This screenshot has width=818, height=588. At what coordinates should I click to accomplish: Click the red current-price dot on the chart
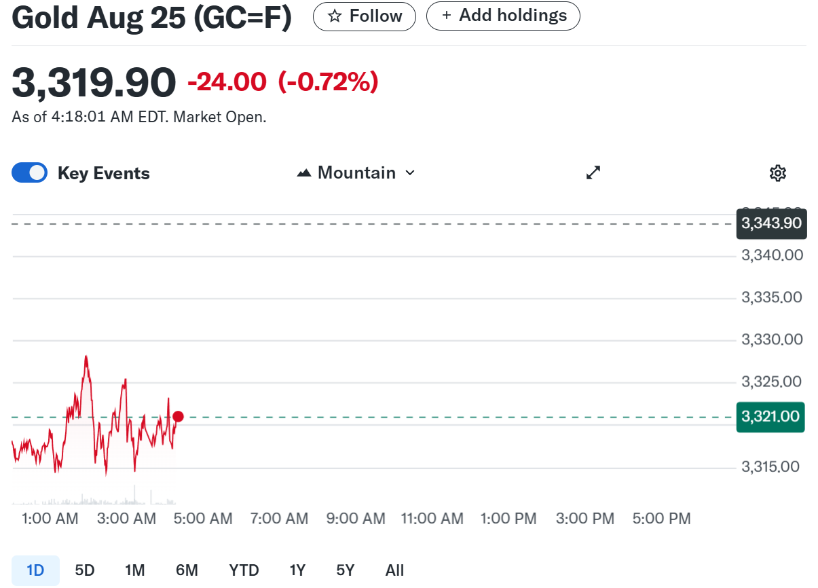[x=178, y=416]
